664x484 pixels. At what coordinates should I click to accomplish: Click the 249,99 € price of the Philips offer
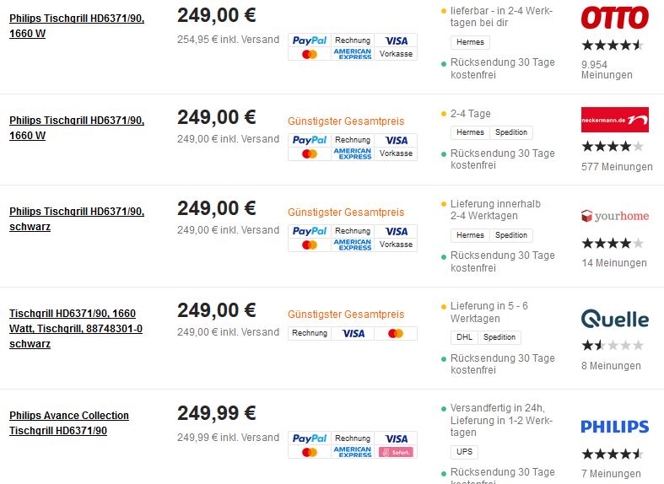pyautogui.click(x=216, y=413)
